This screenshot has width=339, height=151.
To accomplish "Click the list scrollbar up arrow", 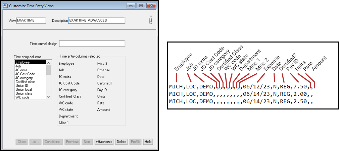I will (48, 63).
